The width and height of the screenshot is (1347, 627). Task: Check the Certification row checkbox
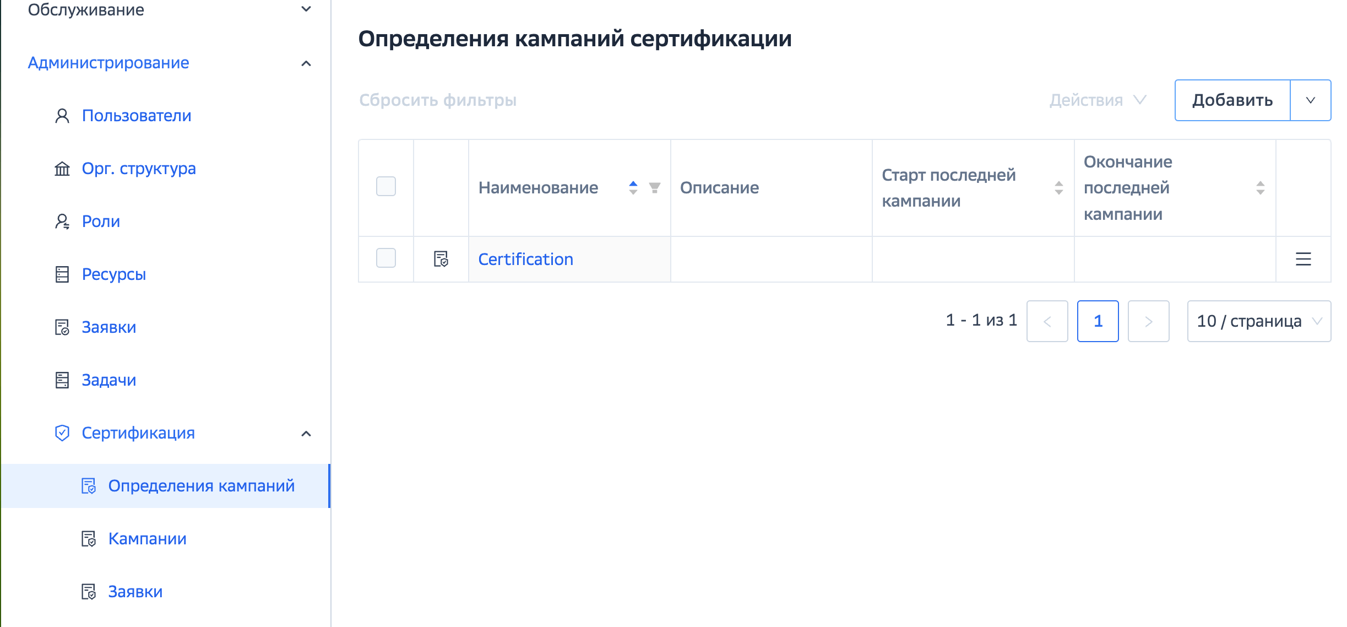tap(386, 258)
